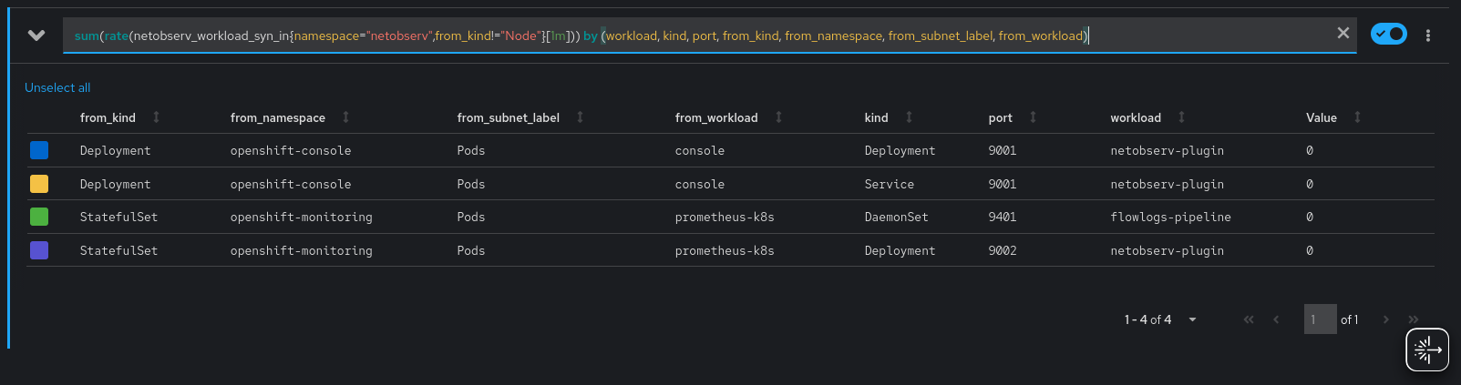This screenshot has height=385, width=1461.
Task: Sort by kind column
Action: (x=909, y=117)
